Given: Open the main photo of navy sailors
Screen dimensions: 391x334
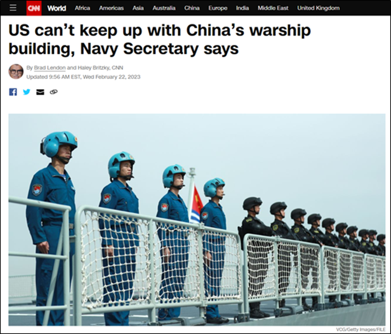Looking at the screenshot, I should coord(197,220).
